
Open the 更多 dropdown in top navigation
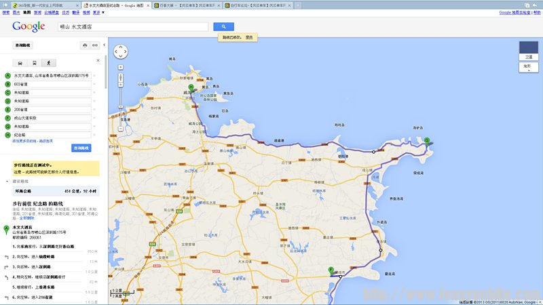click(x=98, y=12)
